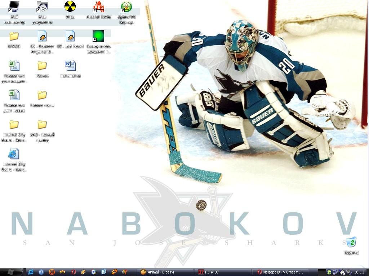The height and width of the screenshot is (276, 369).
Task: Launch the orange @ mail quick launch icon
Action: pyautogui.click(x=52, y=272)
